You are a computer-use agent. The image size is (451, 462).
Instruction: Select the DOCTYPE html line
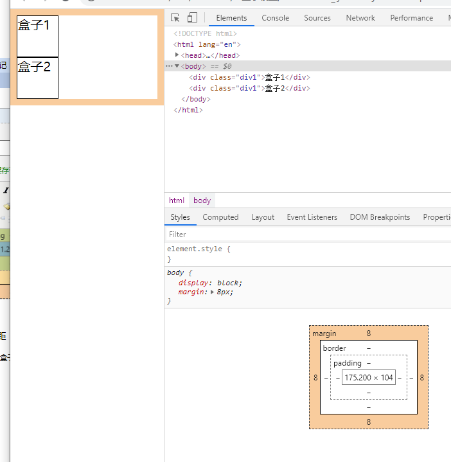coord(205,33)
